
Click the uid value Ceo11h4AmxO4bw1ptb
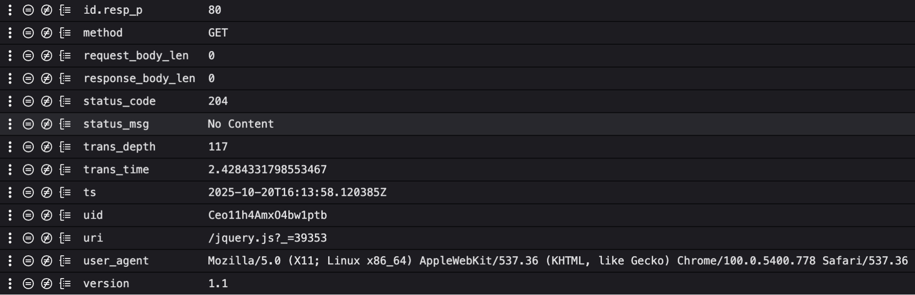point(267,215)
